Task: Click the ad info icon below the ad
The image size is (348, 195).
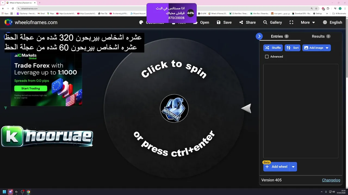Action: click(5, 108)
